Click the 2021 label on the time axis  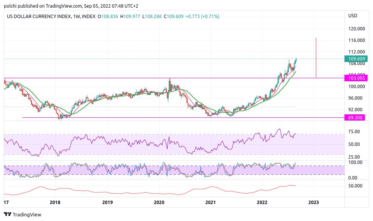click(x=210, y=202)
